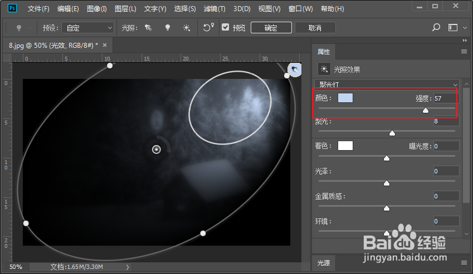Image resolution: width=473 pixels, height=274 pixels.
Task: Click the lighting effects tool preset bulb
Action: click(19, 28)
